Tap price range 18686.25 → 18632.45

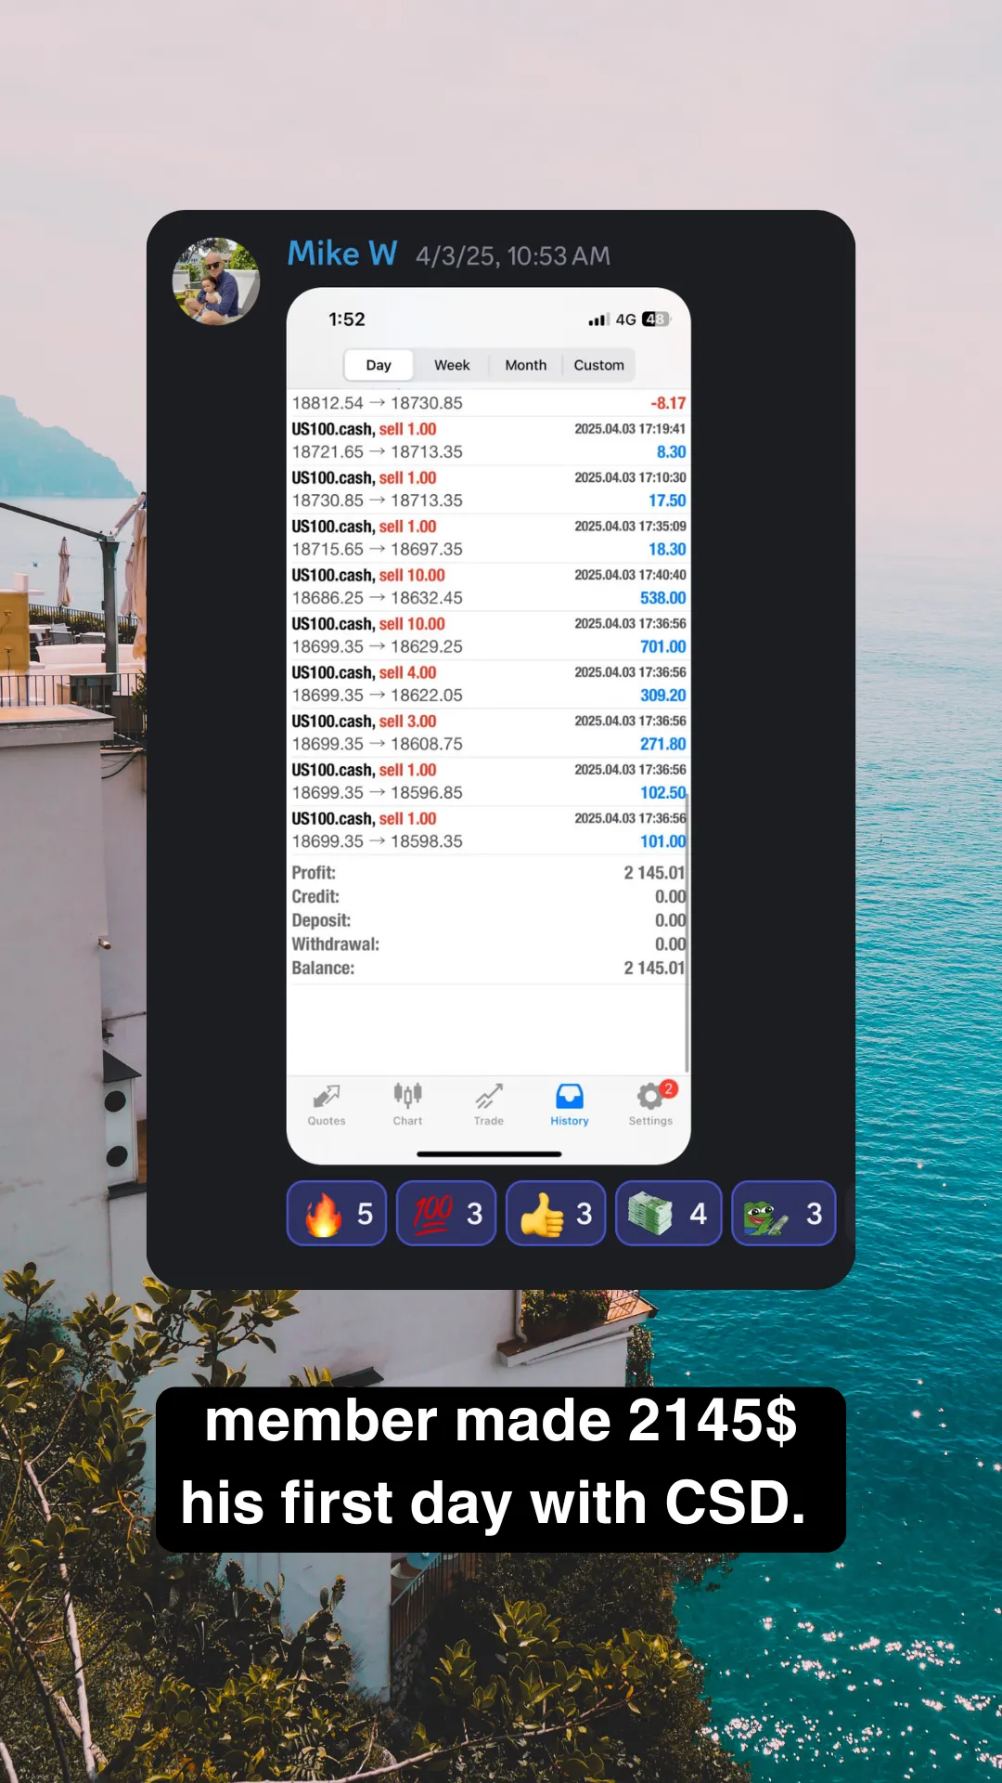click(377, 598)
